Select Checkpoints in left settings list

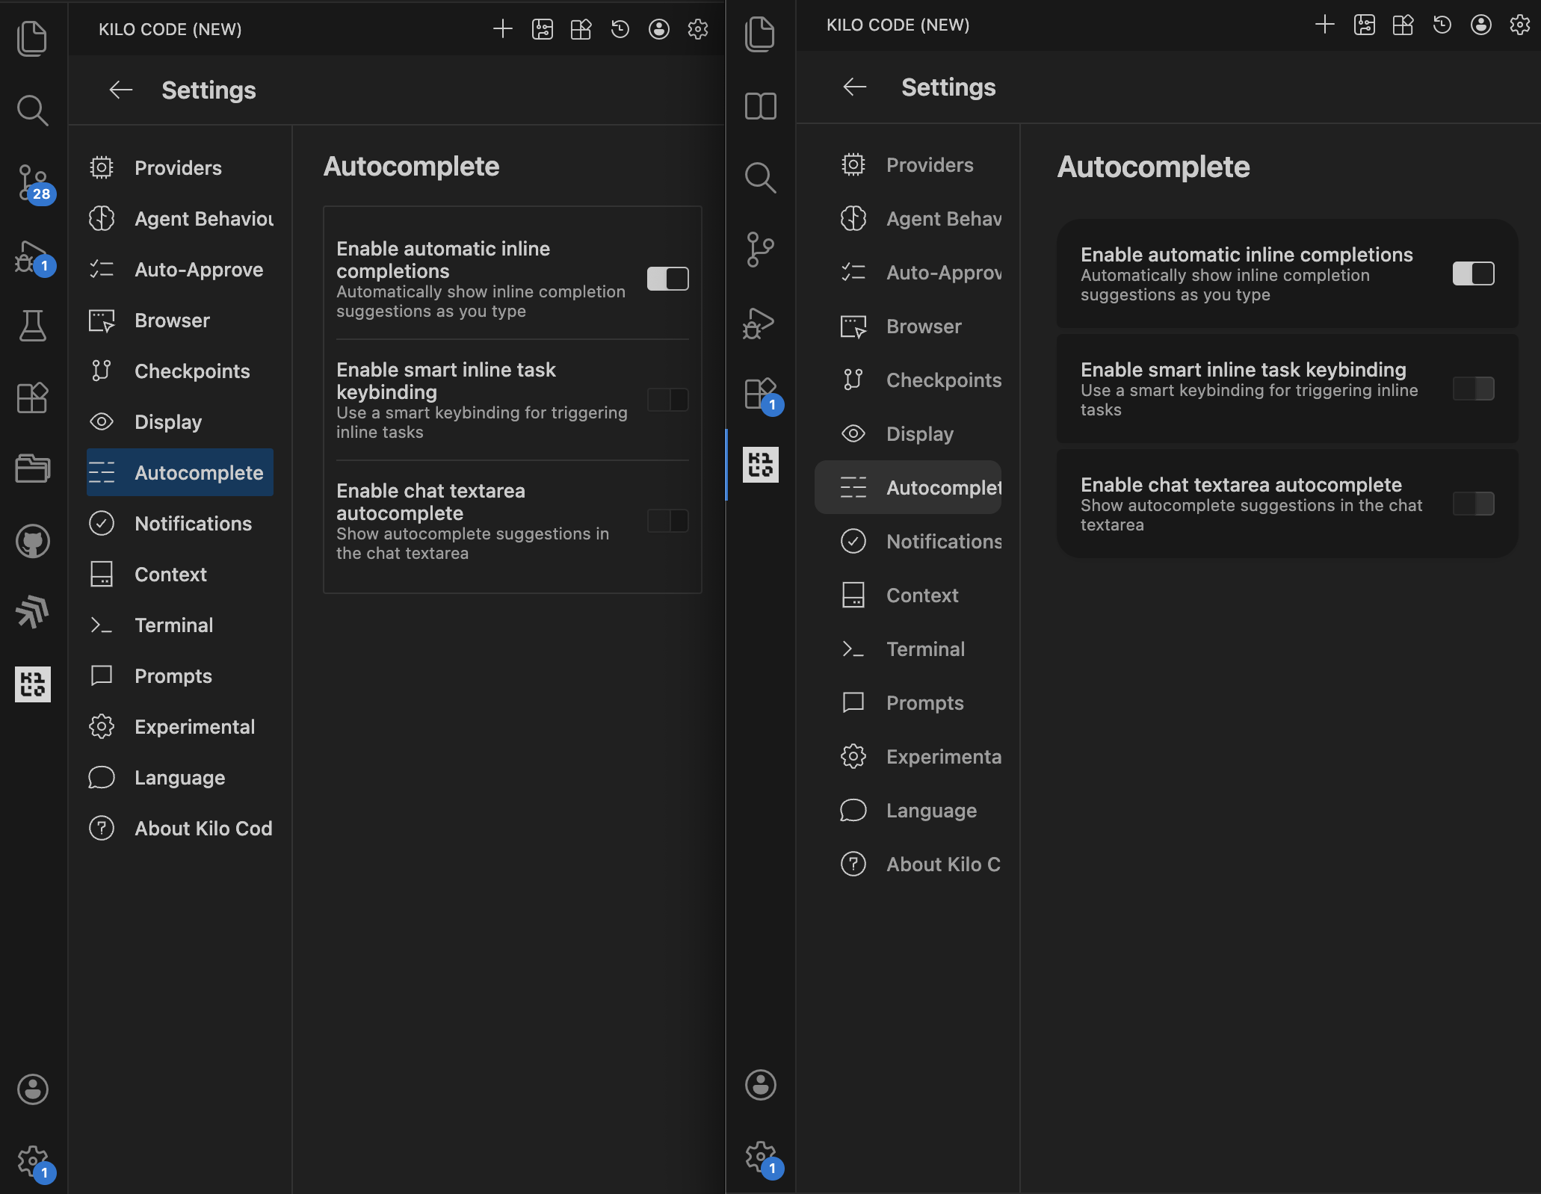pyautogui.click(x=191, y=371)
